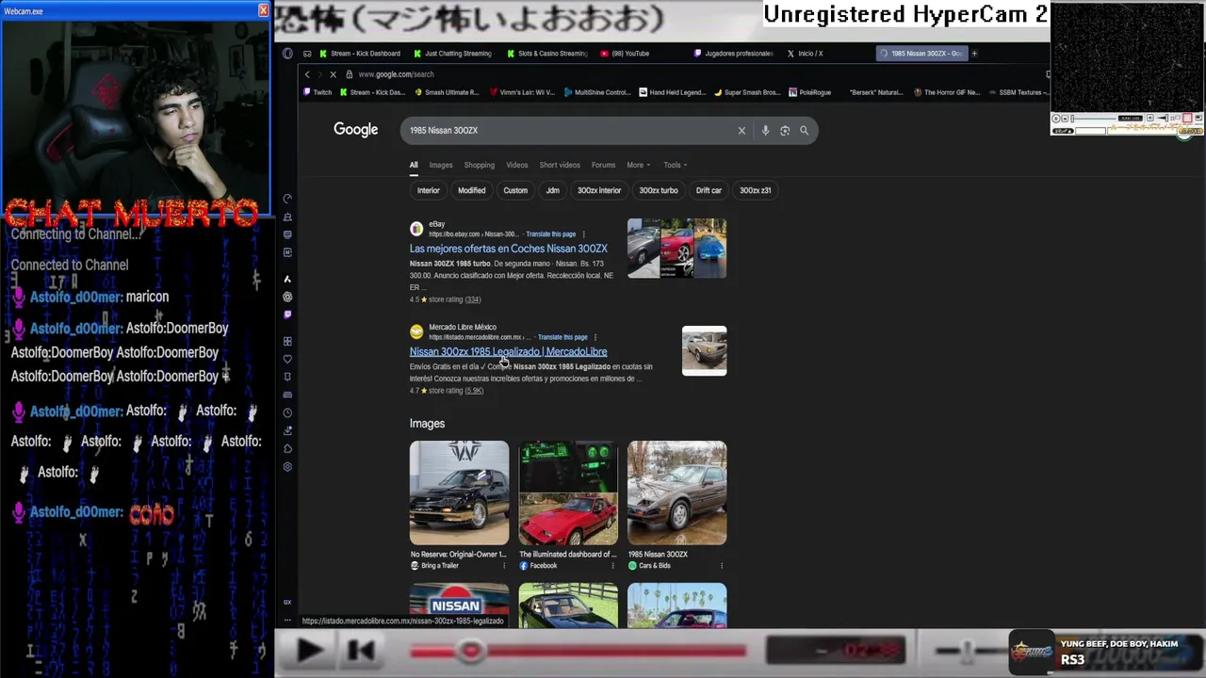Open Google Lens image search icon
This screenshot has width=1206, height=678.
(785, 131)
